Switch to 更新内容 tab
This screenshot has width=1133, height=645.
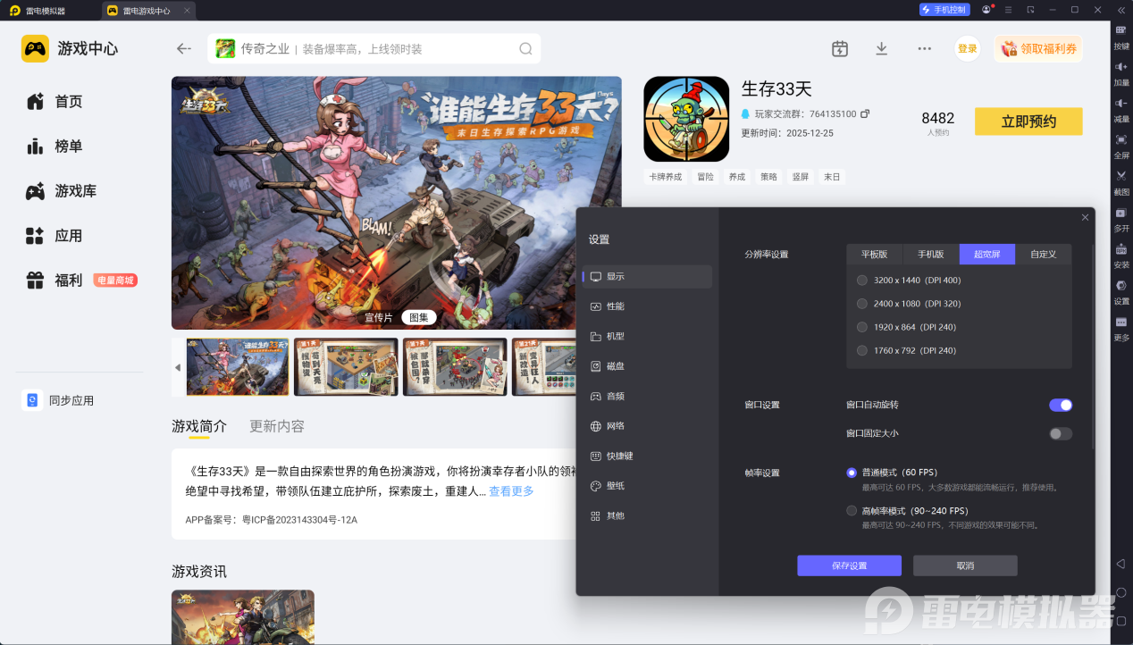pyautogui.click(x=277, y=426)
